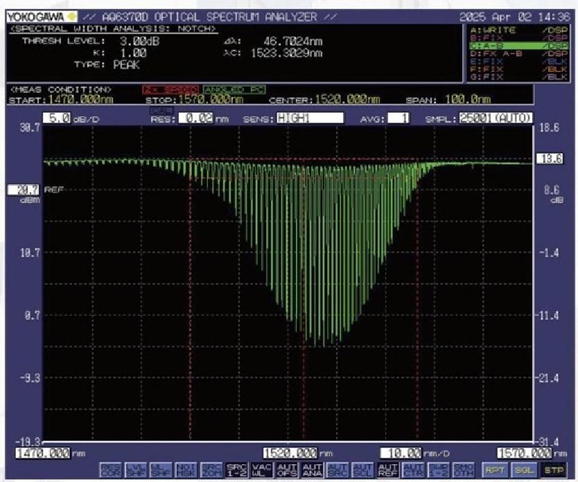Image resolution: width=578 pixels, height=482 pixels.
Task: Click the SMO OTH smoothing icon
Action: [464, 470]
